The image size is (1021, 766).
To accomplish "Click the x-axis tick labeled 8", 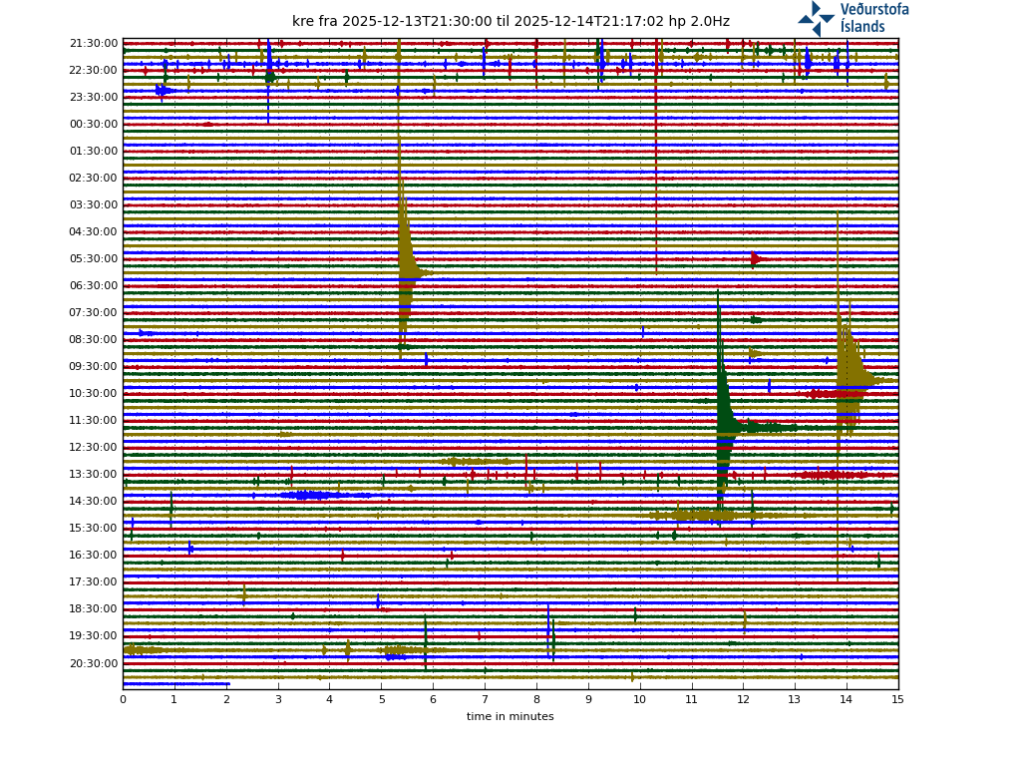I will click(x=536, y=700).
